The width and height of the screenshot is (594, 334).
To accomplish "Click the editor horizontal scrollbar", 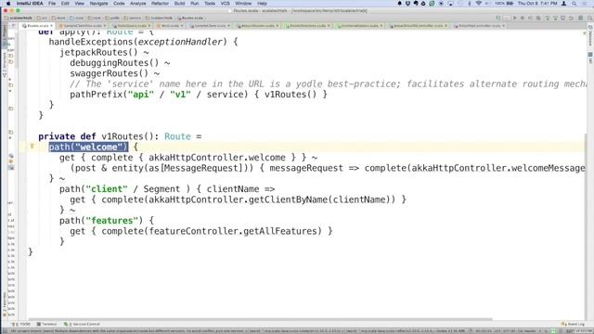I will click(x=261, y=319).
